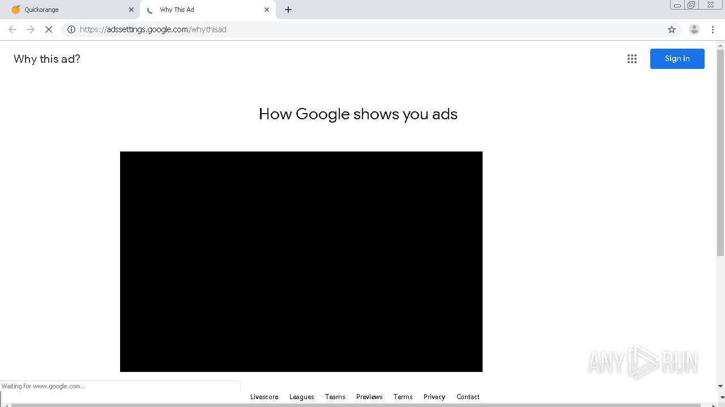Open the Google apps grid
Image resolution: width=725 pixels, height=407 pixels.
click(x=632, y=59)
